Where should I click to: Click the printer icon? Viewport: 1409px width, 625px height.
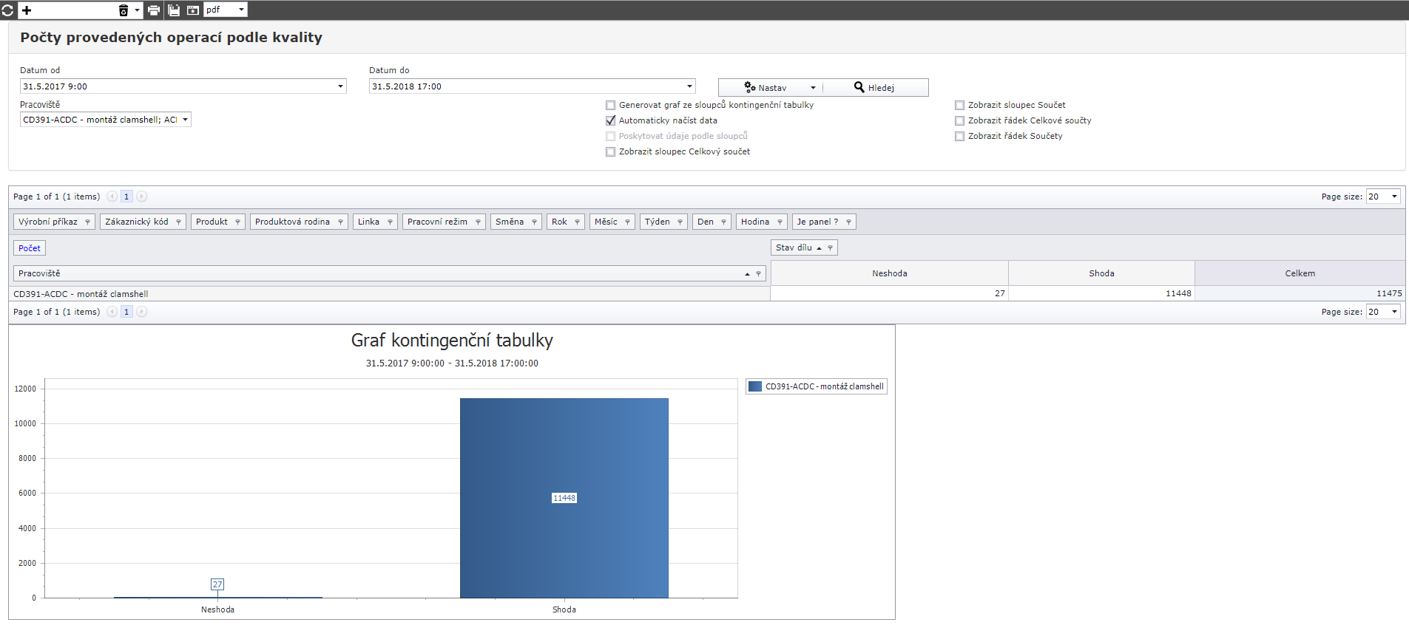point(154,10)
